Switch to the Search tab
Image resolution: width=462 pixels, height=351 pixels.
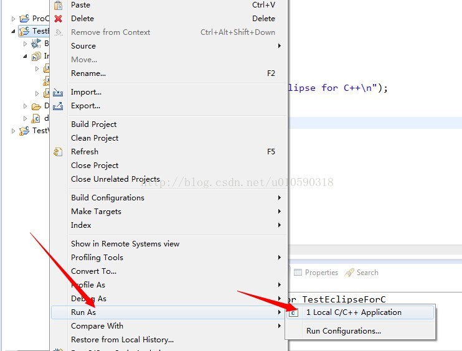362,273
